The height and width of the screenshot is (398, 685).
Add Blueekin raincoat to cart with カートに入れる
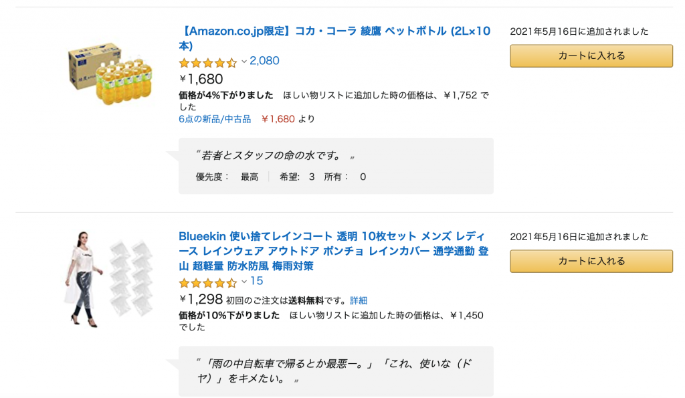tap(591, 262)
